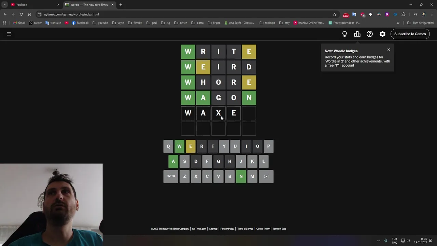Open the browser three-dot menu
The width and height of the screenshot is (437, 246).
tap(432, 14)
